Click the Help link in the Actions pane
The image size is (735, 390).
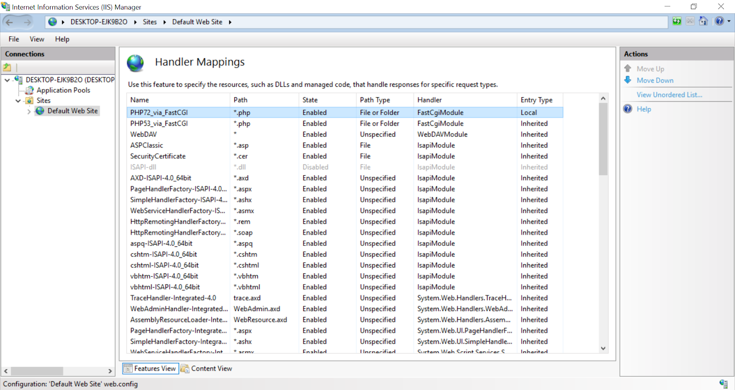(x=644, y=109)
